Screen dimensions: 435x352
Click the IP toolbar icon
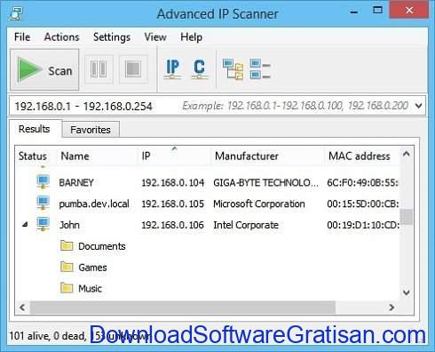click(x=172, y=69)
